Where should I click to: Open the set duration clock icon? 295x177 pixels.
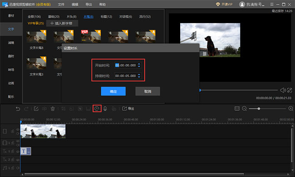97,108
